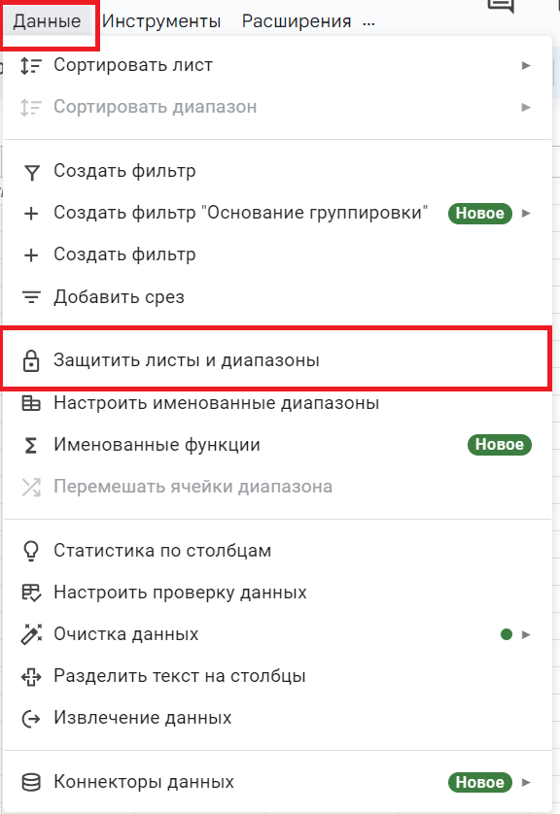Click the named ranges grid icon
The height and width of the screenshot is (814, 560).
32,402
